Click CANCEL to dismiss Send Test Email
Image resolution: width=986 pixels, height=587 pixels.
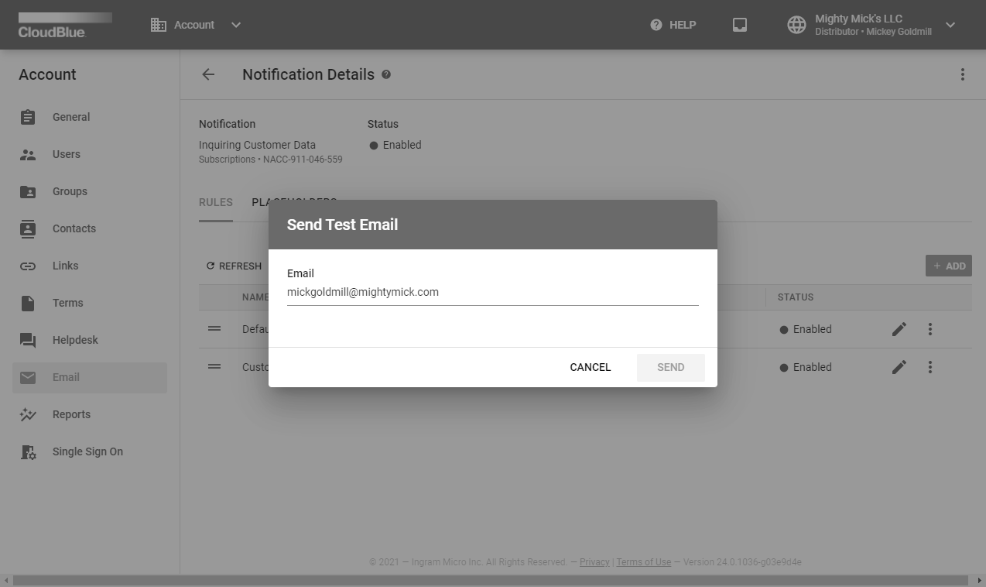point(590,367)
